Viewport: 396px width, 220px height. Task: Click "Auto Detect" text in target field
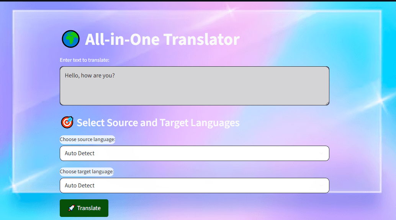[80, 186]
